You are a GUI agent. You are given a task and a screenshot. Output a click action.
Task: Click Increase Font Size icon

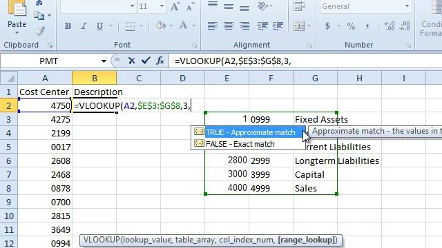pos(175,6)
